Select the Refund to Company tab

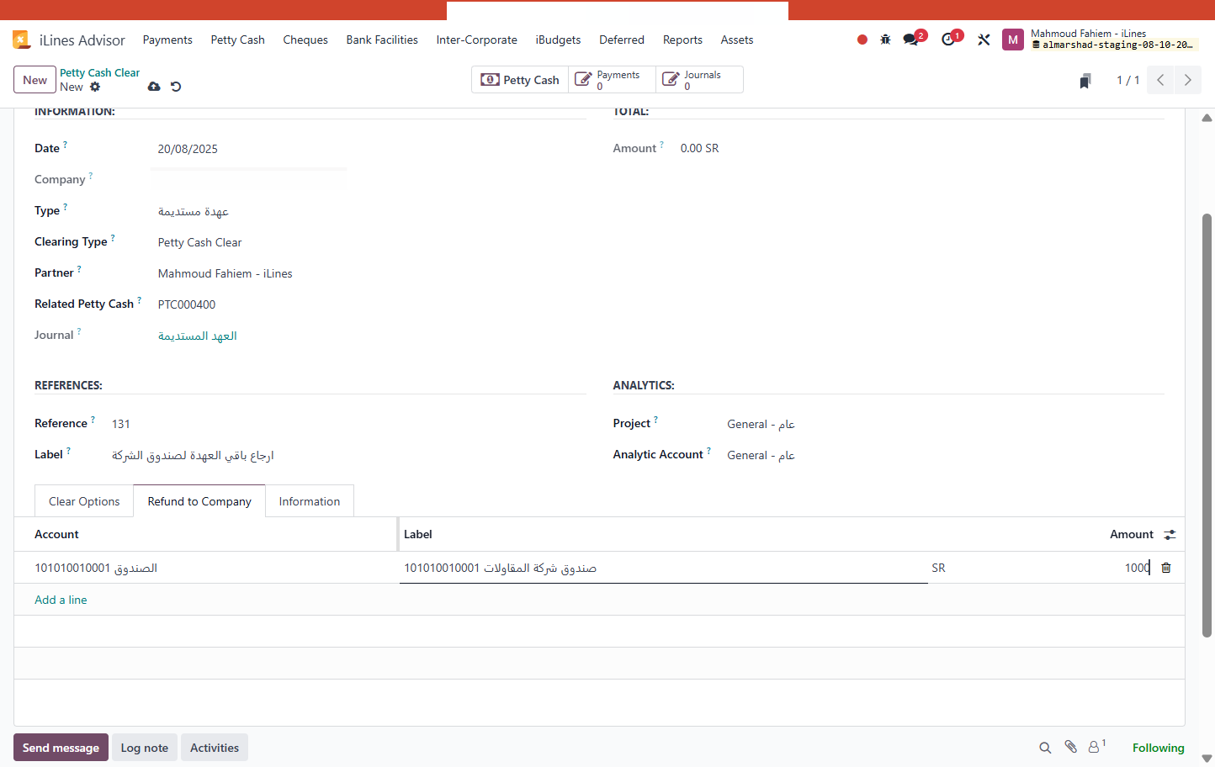[x=199, y=501]
